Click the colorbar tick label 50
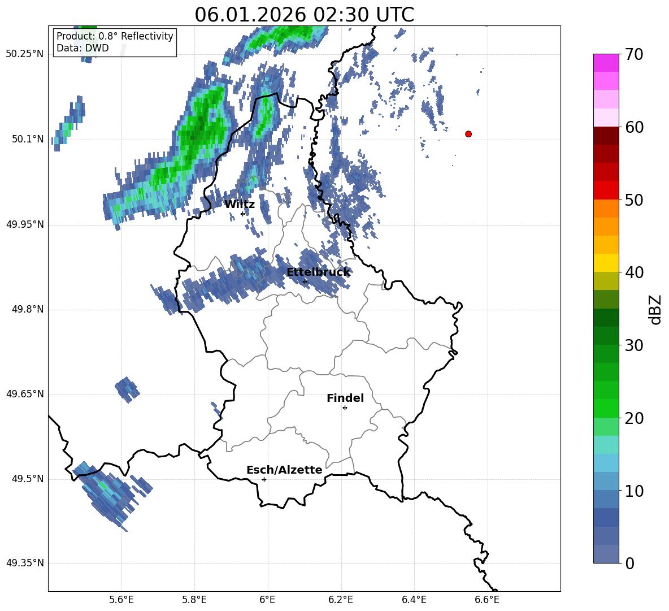The width and height of the screenshot is (669, 611). pyautogui.click(x=635, y=200)
